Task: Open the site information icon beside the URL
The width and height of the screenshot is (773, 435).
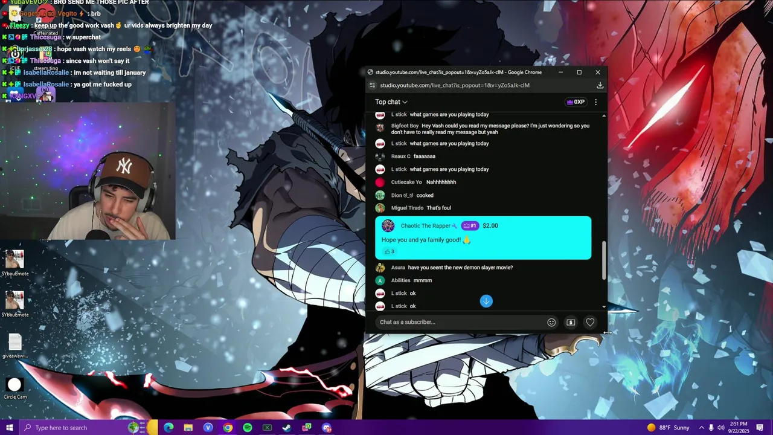Action: click(x=371, y=85)
